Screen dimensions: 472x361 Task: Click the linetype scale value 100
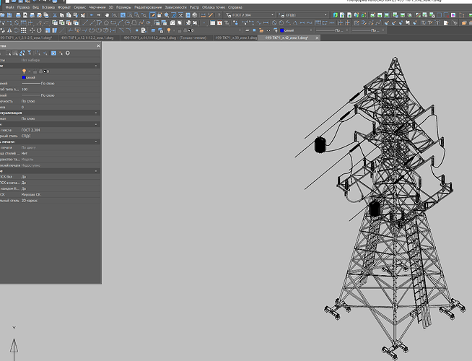[25, 89]
